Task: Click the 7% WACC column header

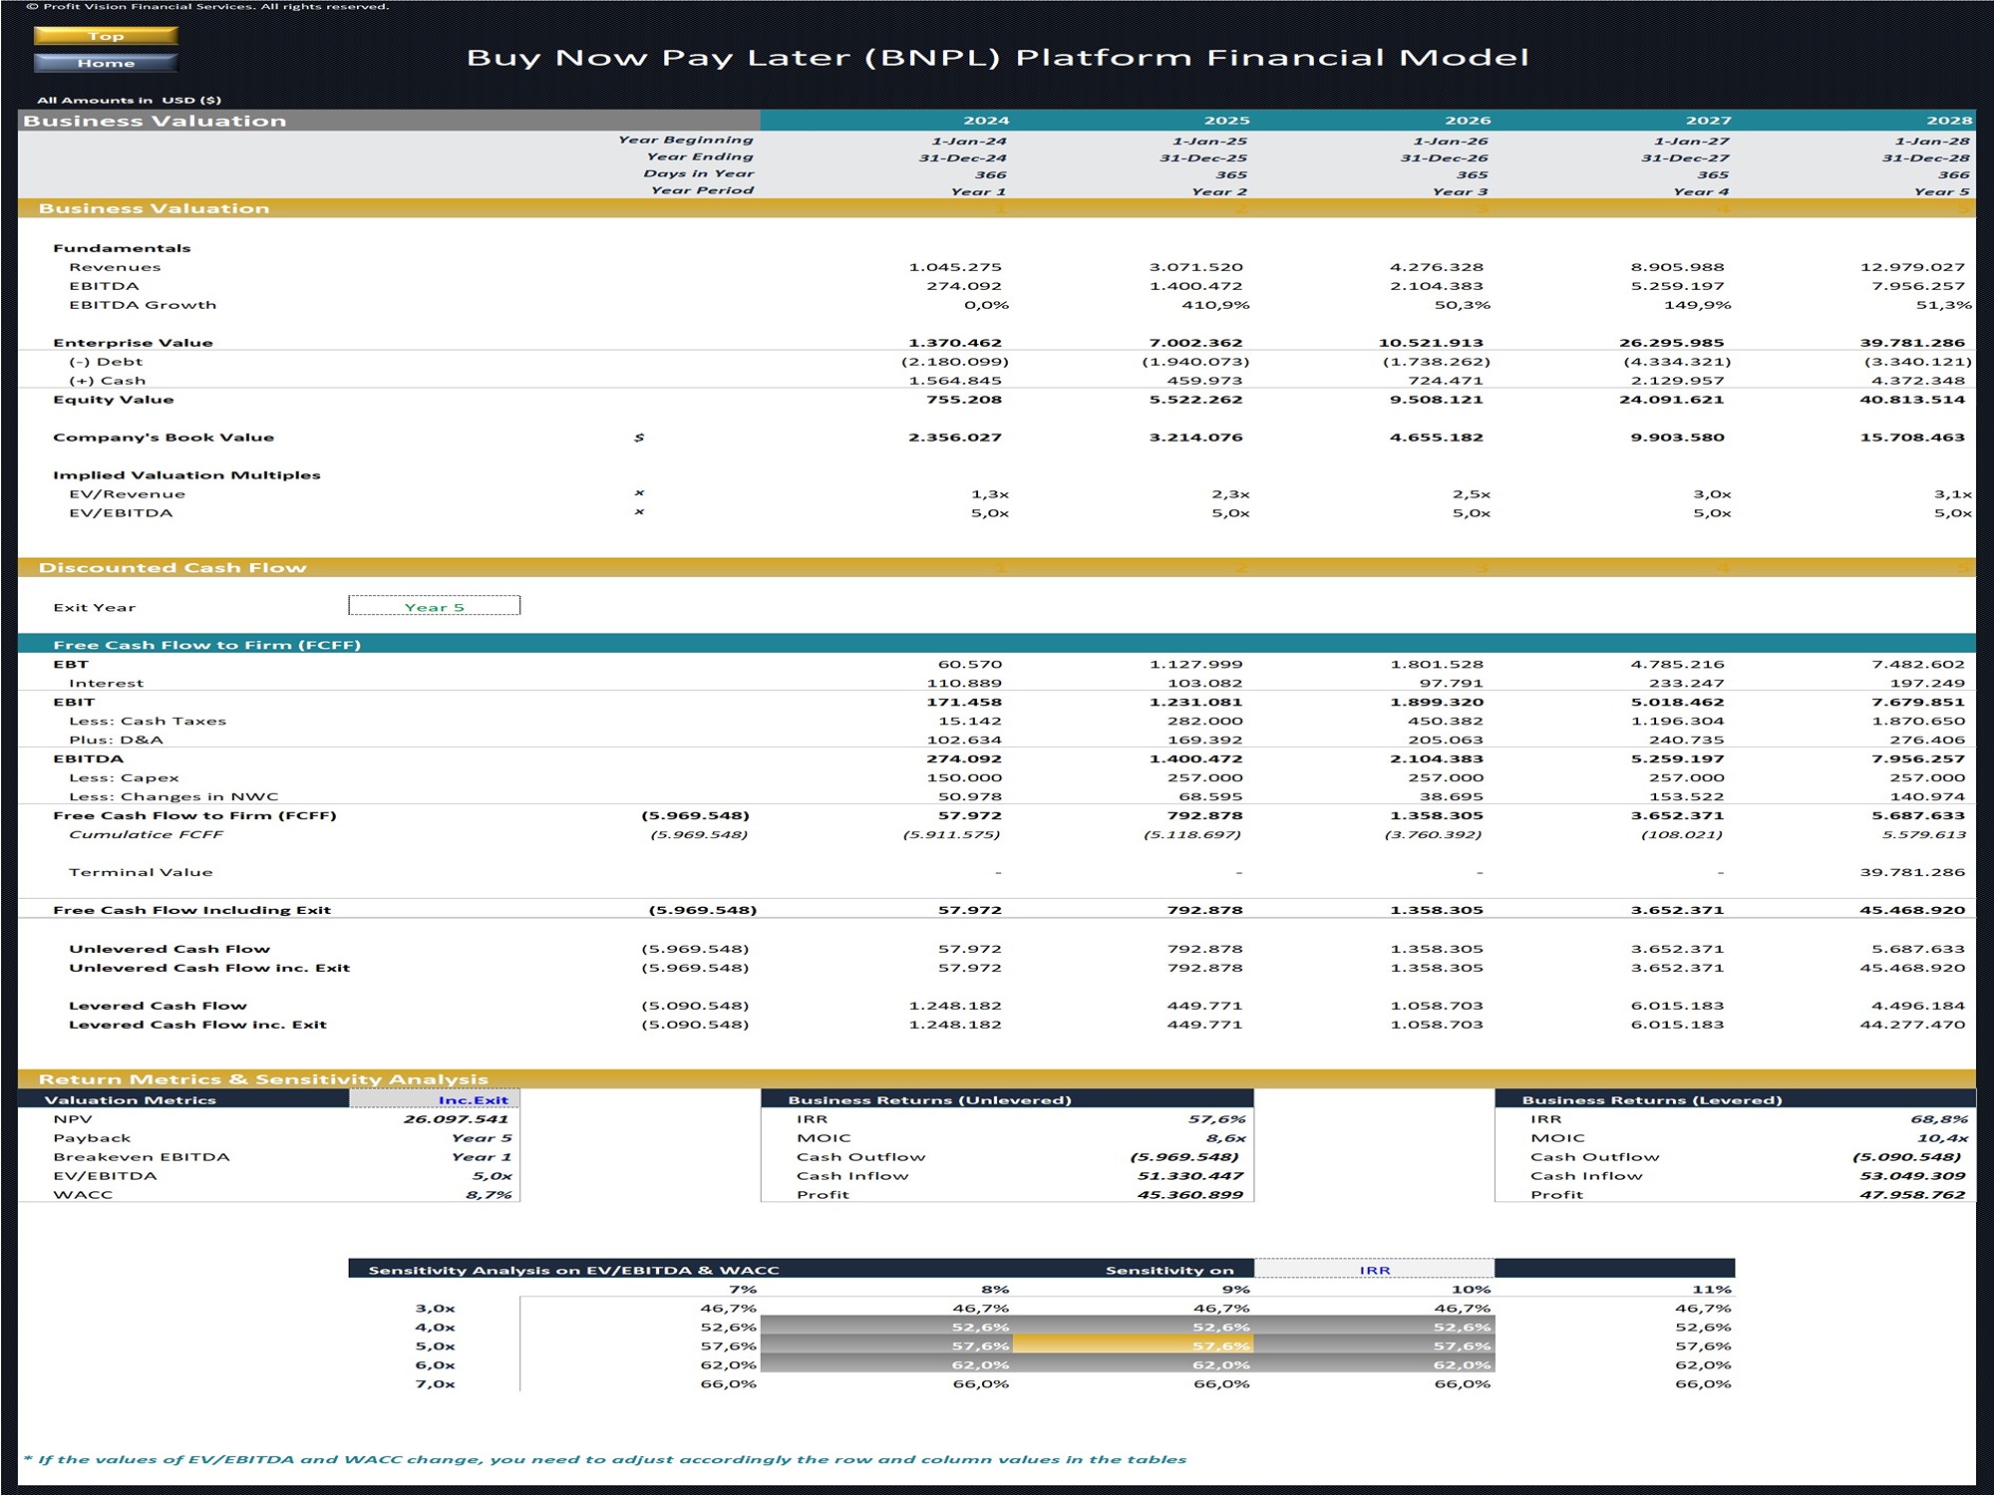Action: (743, 1289)
